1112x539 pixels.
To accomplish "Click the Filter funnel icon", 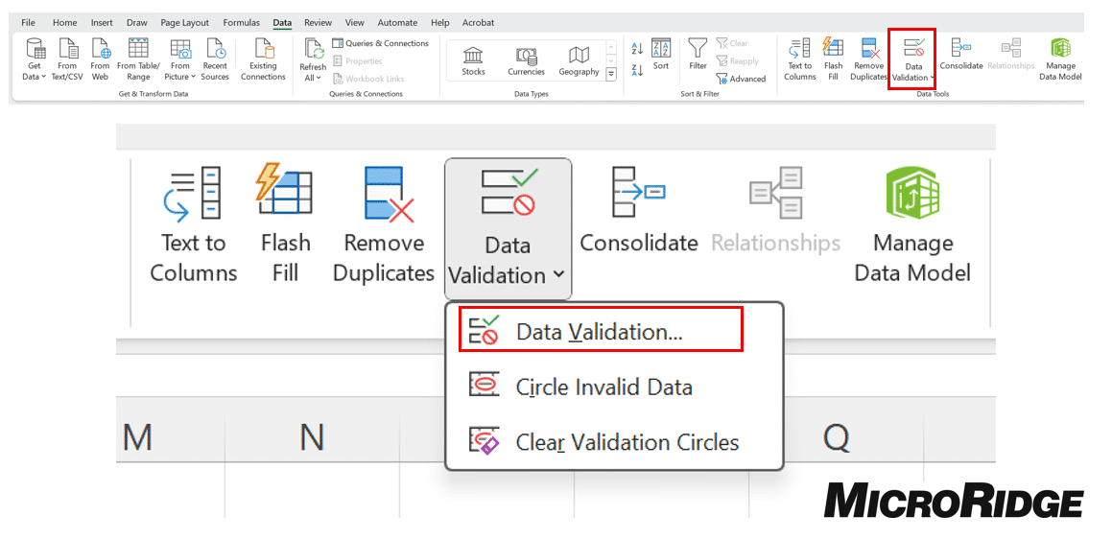I will coord(698,50).
